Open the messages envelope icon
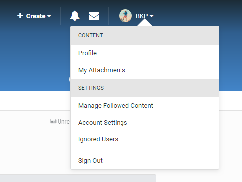This screenshot has width=242, height=182. click(94, 16)
